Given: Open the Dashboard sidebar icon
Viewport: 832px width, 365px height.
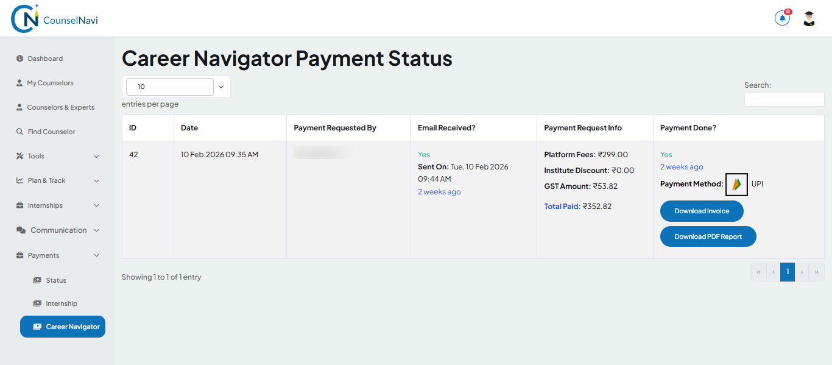Looking at the screenshot, I should pos(20,58).
